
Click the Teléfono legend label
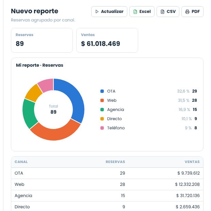coord(116,128)
